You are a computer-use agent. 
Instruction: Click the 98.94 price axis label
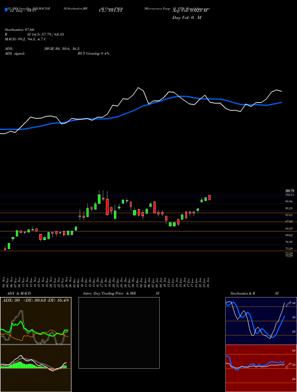(289, 201)
